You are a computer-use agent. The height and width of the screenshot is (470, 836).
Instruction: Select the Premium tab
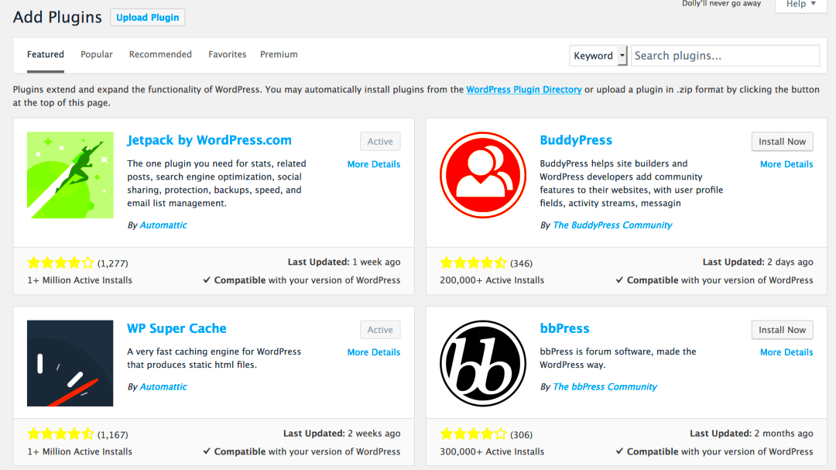coord(279,54)
